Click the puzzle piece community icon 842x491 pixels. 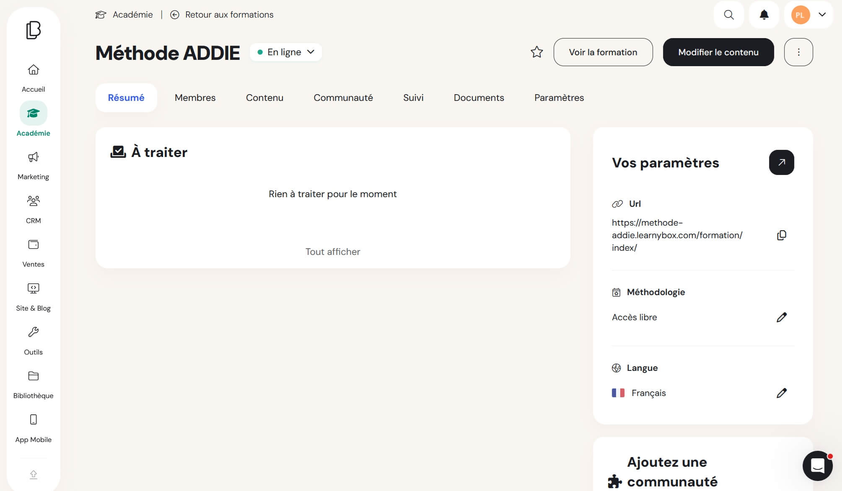point(615,481)
